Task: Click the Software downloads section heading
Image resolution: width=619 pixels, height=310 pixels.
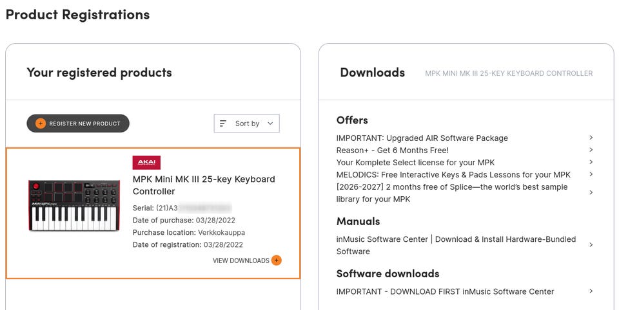Action: coord(388,273)
